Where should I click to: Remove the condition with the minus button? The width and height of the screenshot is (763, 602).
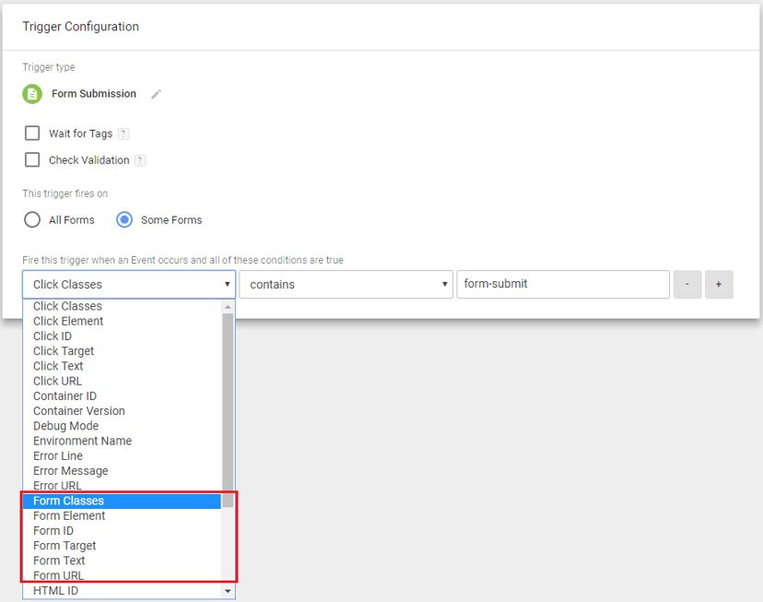pos(687,285)
